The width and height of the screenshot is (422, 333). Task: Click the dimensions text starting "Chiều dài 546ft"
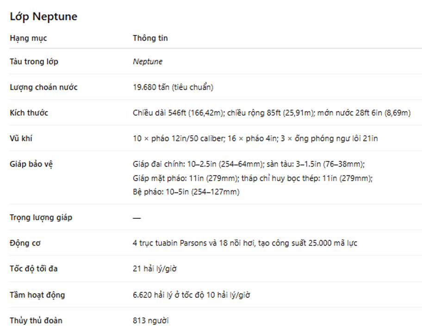pos(271,112)
